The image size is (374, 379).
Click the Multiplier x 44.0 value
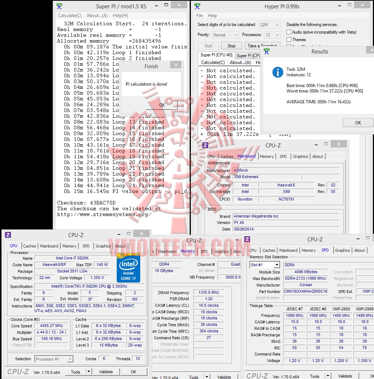[51, 332]
